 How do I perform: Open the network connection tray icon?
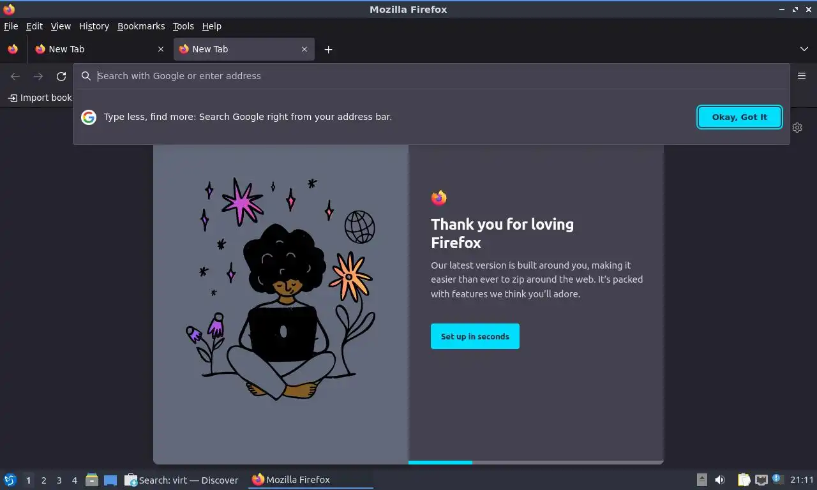point(761,480)
